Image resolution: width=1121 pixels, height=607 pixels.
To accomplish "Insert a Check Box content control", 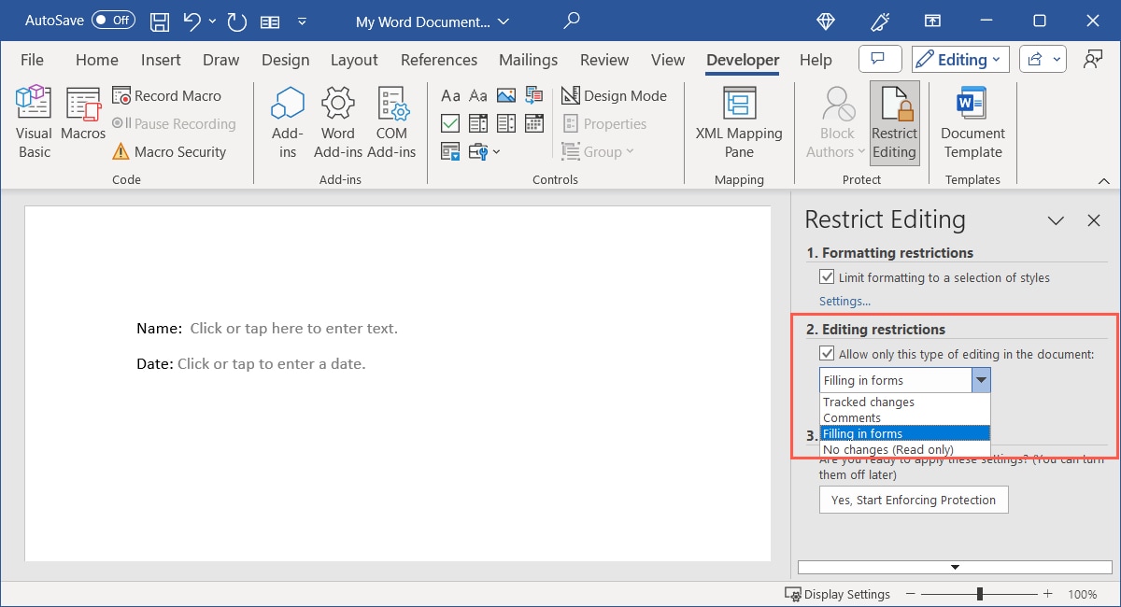I will tap(450, 122).
